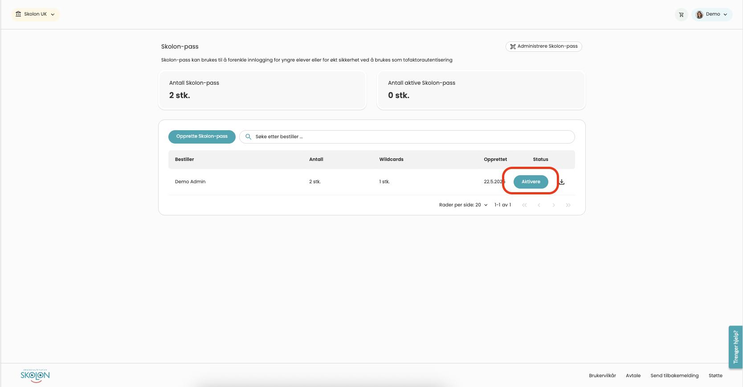Download the Demo Admin Skolon-pass order
The height and width of the screenshot is (387, 743).
(562, 182)
